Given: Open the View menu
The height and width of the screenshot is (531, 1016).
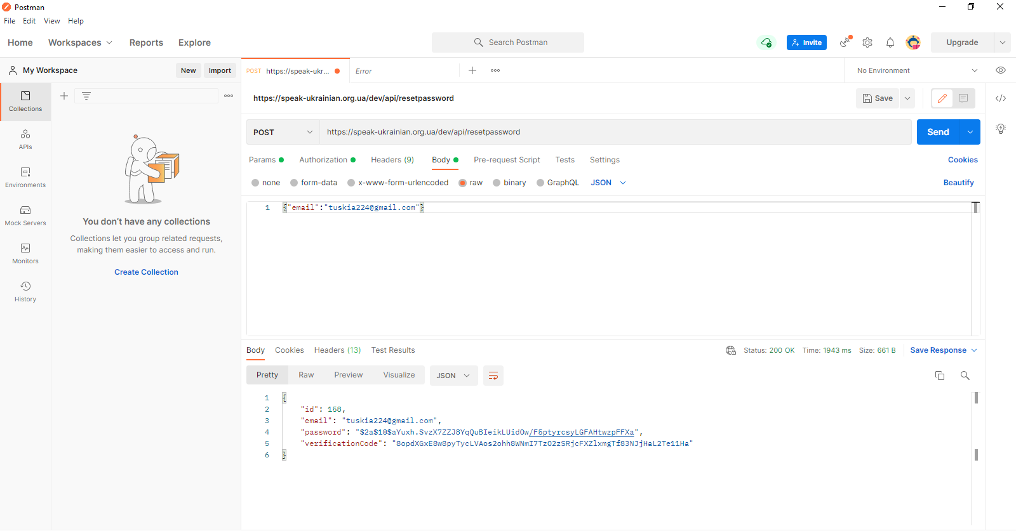Looking at the screenshot, I should tap(51, 21).
